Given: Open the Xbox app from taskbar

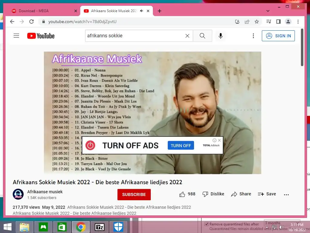Looking at the screenshot, I should [43, 227].
